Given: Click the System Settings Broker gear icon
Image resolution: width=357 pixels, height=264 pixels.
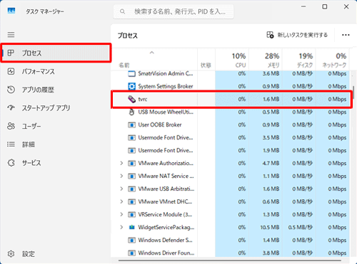Looking at the screenshot, I should [131, 86].
